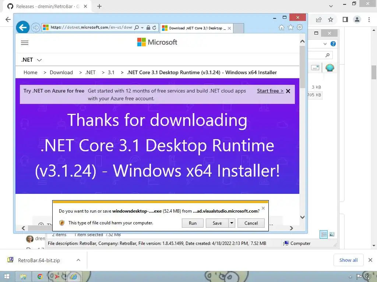Expand the .NET navigation dropdown
This screenshot has width=377, height=282.
pyautogui.click(x=32, y=60)
